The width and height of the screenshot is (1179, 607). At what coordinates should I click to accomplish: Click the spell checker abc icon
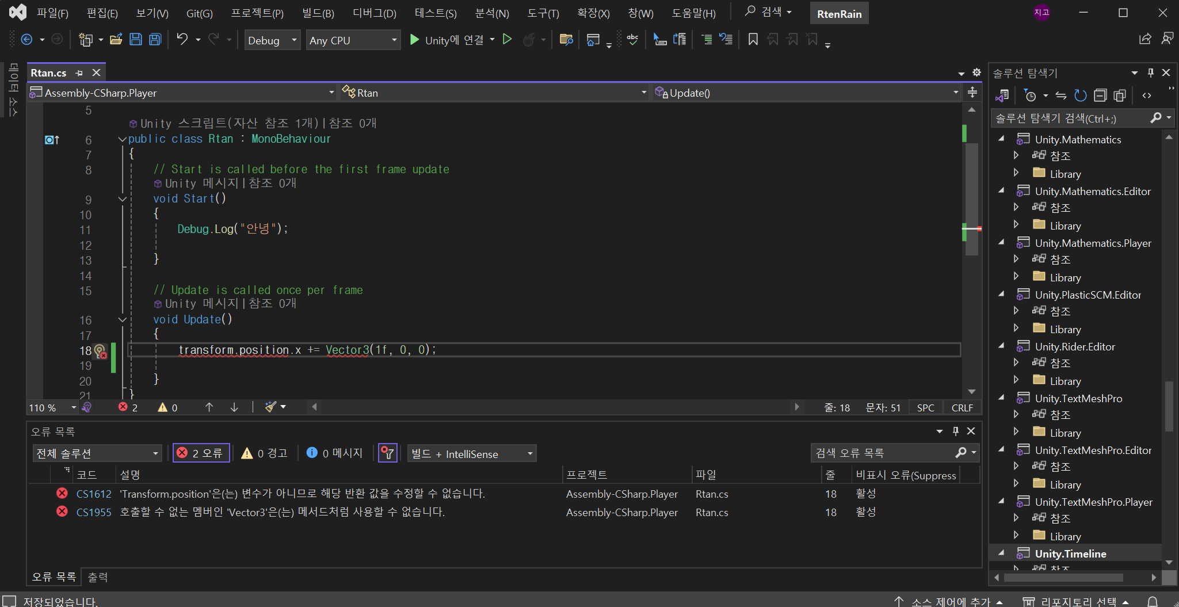(x=632, y=40)
